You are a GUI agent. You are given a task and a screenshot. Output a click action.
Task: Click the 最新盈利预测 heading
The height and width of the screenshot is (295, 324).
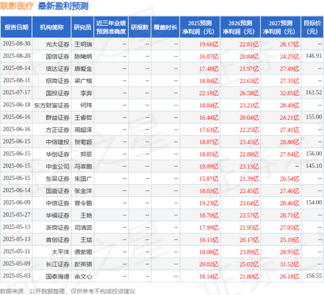[63, 6]
